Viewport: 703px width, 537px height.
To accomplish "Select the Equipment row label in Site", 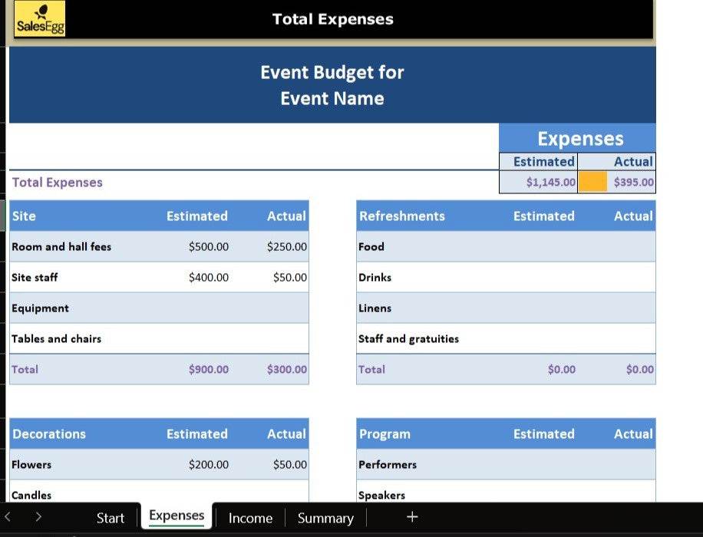I will pos(40,308).
